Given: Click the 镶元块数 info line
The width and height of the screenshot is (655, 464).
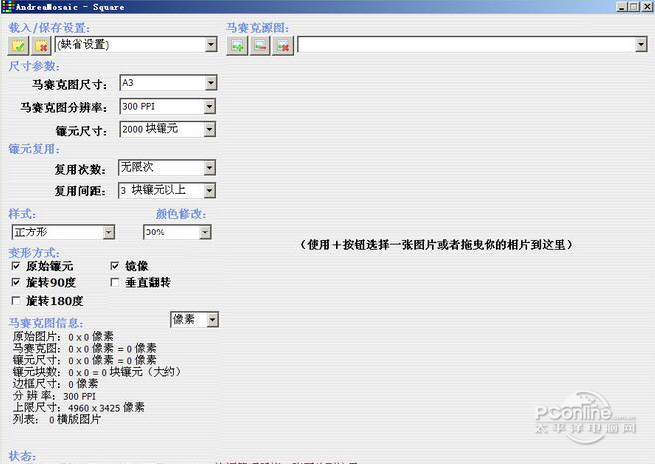Looking at the screenshot, I should point(97,372).
